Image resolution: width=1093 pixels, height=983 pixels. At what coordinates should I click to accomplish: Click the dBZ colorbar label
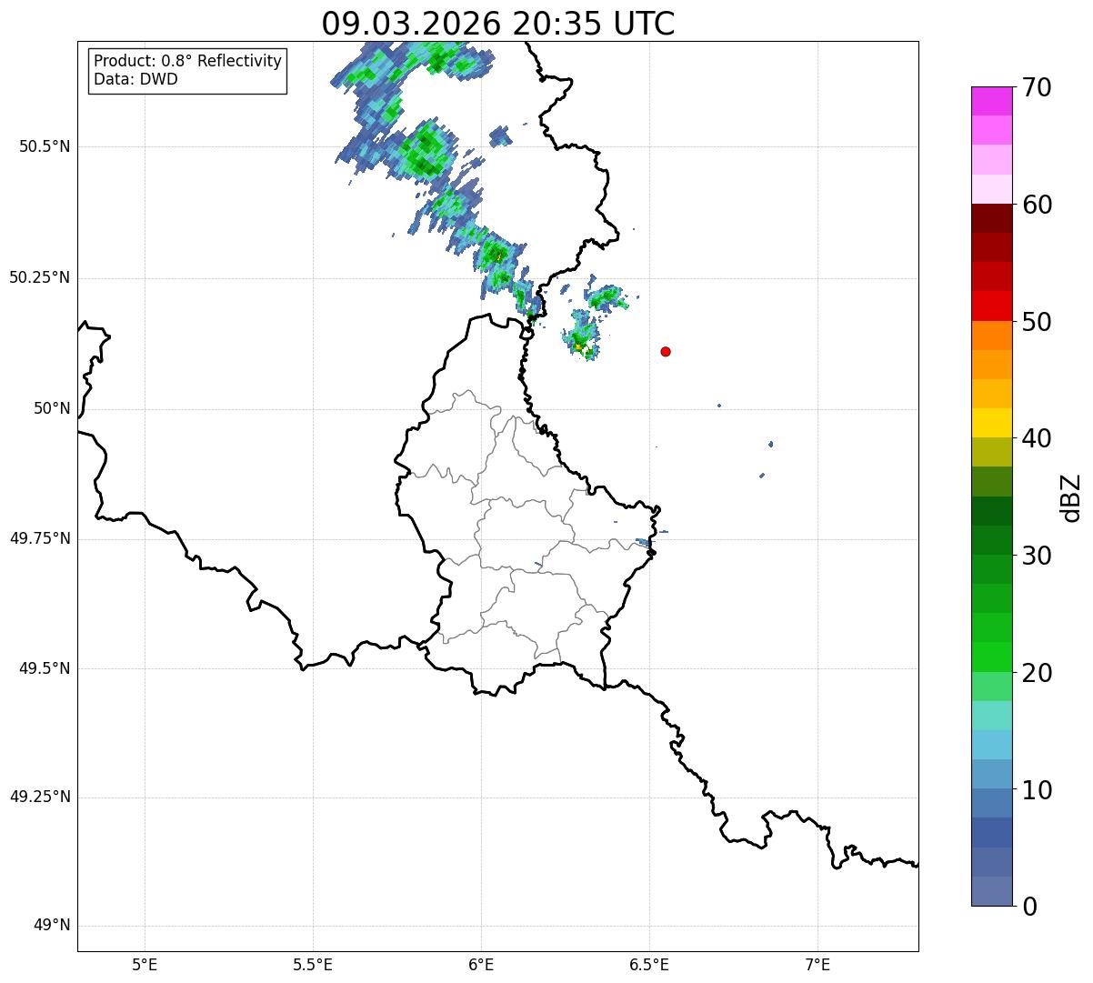pos(1071,497)
